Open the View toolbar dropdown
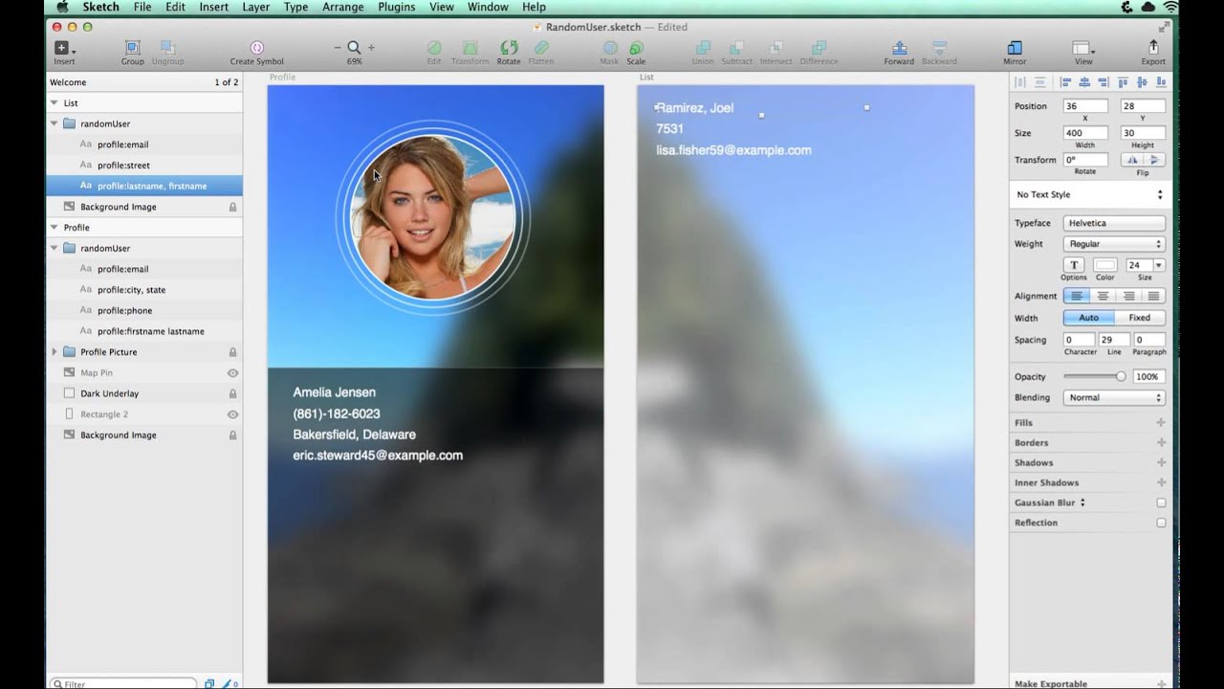1224x689 pixels. tap(1083, 48)
